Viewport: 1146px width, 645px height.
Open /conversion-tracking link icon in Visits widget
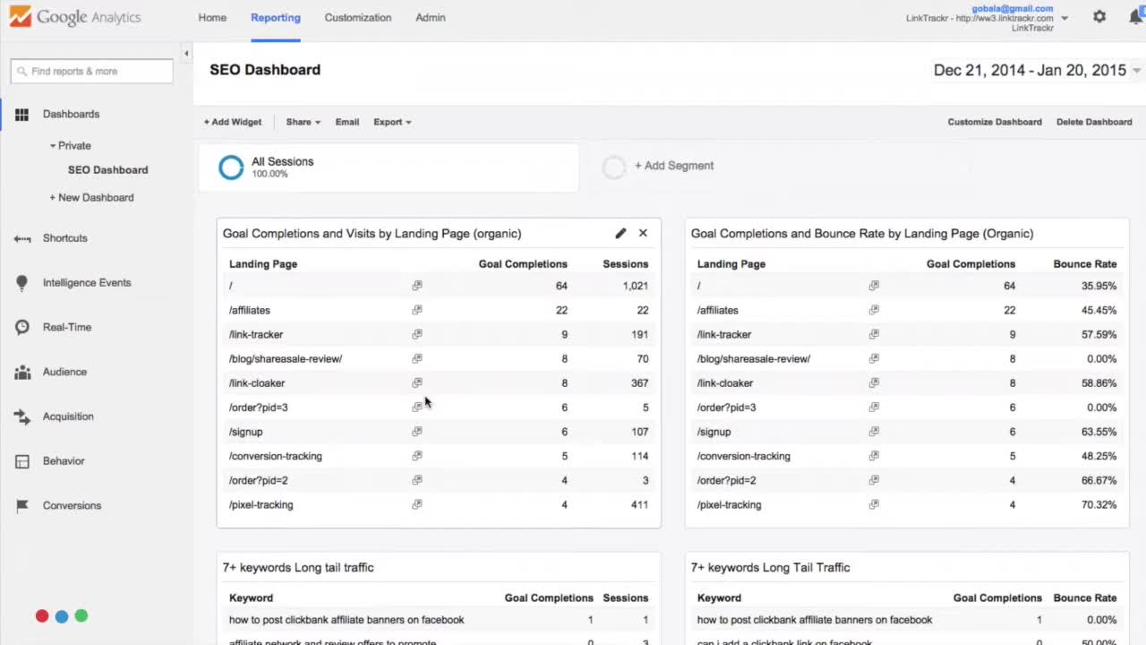pos(416,456)
